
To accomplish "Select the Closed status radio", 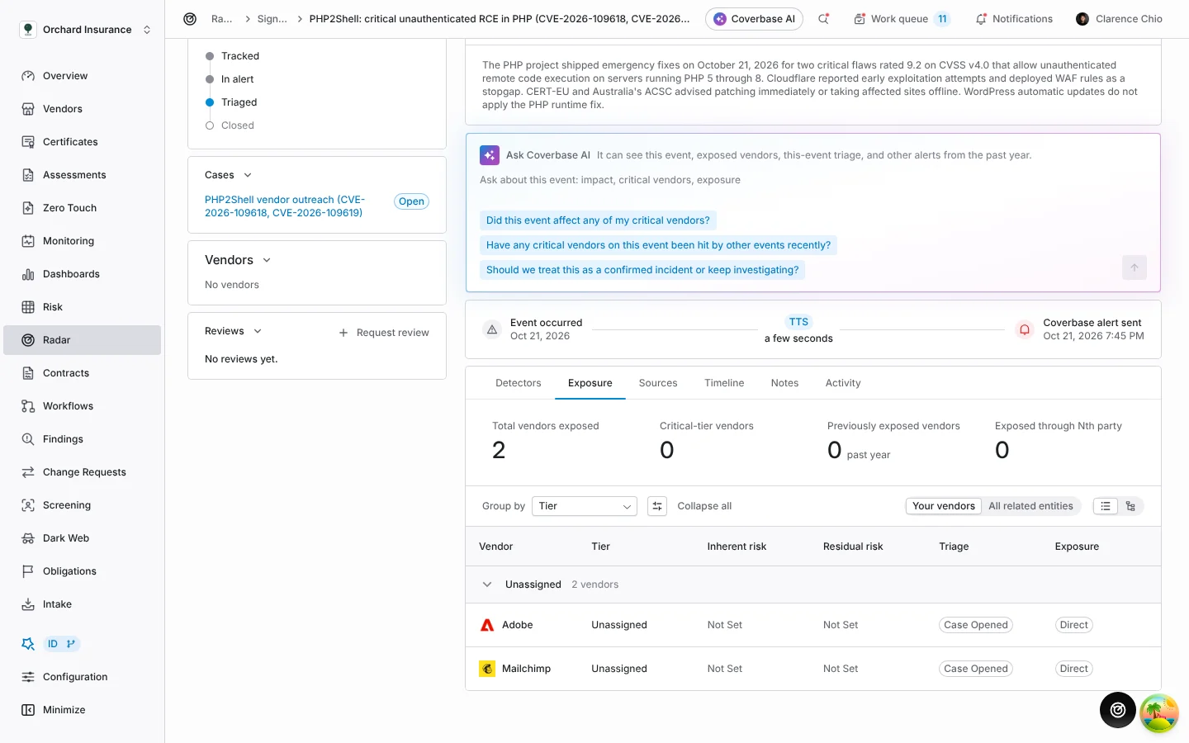I will point(210,125).
